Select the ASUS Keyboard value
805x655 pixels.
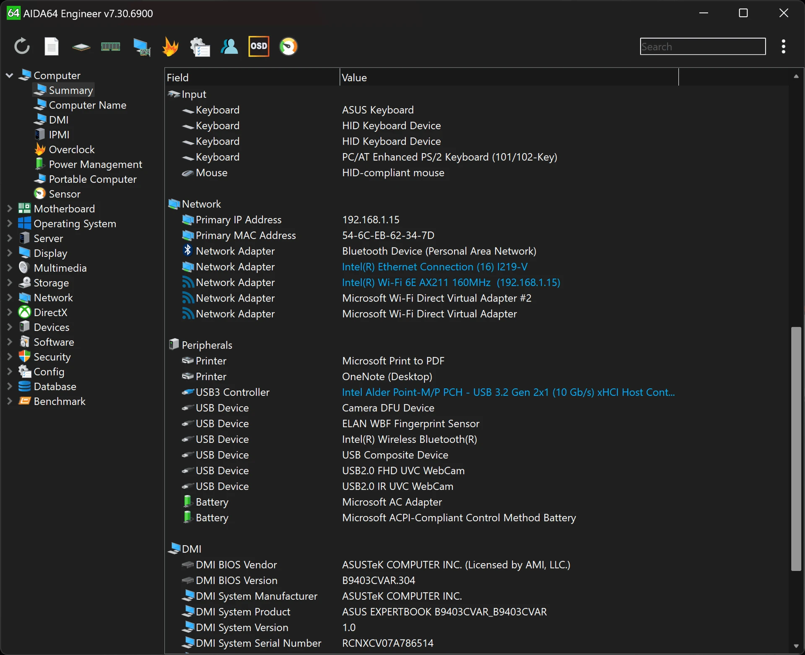(x=377, y=110)
